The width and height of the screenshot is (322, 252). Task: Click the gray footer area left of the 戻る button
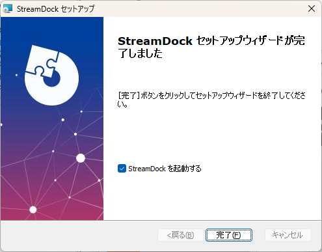pos(78,235)
